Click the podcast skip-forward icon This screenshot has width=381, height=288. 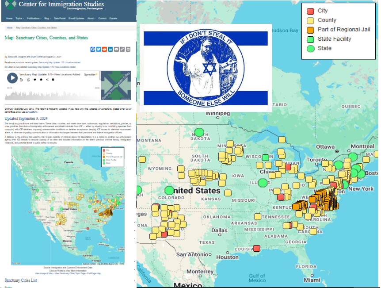pos(28,80)
